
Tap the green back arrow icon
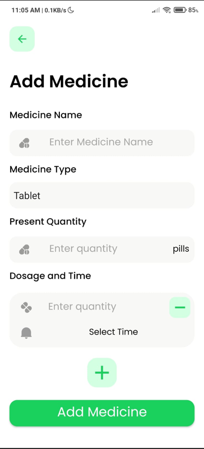pos(22,39)
